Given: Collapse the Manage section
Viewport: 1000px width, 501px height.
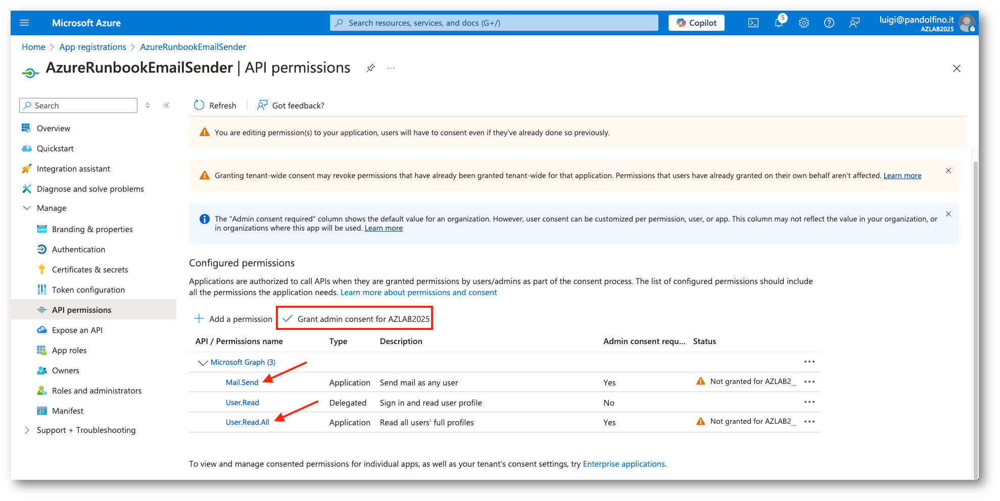Looking at the screenshot, I should click(x=27, y=208).
